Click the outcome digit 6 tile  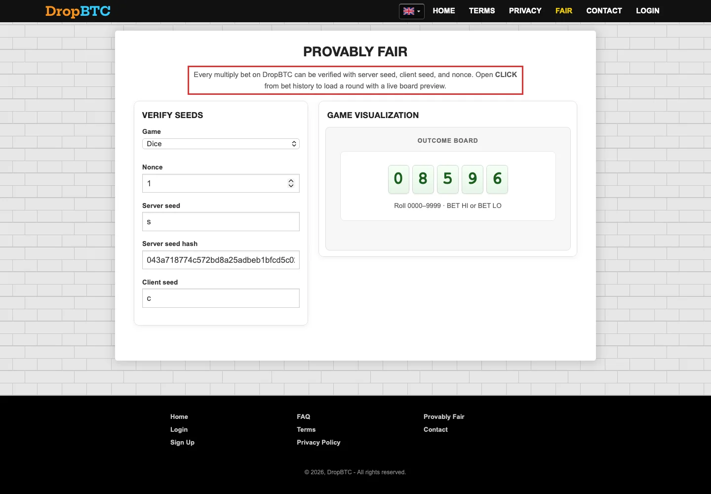click(x=497, y=179)
